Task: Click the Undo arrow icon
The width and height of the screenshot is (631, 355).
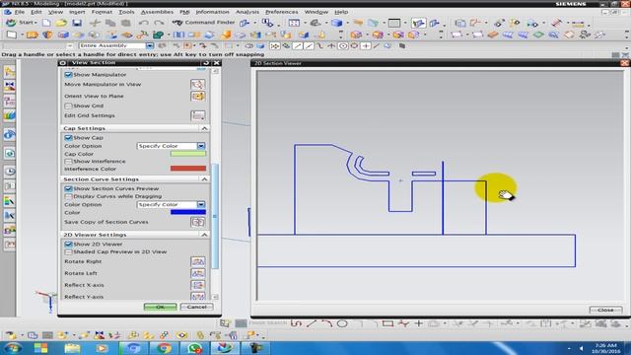Action: (x=144, y=23)
